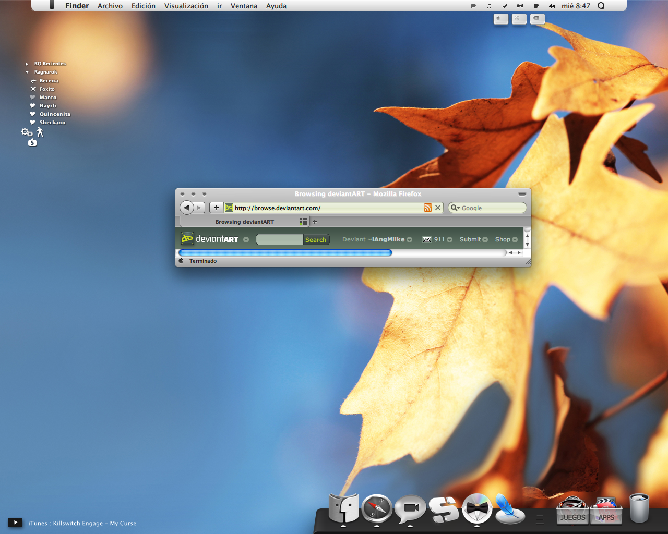Expand the ~iAngMiike user dropdown
Screen dimensions: 668x534
[410, 240]
